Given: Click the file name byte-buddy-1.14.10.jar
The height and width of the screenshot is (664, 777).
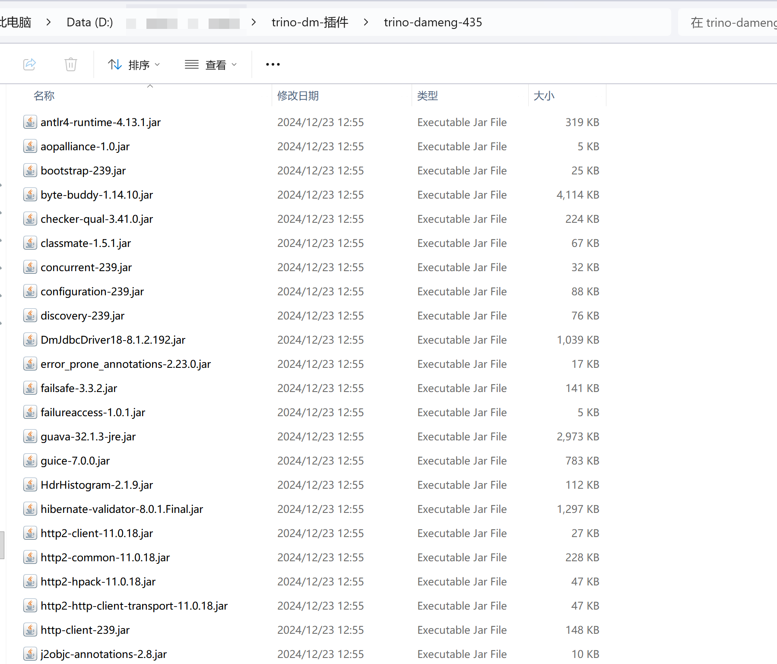Looking at the screenshot, I should pyautogui.click(x=97, y=195).
